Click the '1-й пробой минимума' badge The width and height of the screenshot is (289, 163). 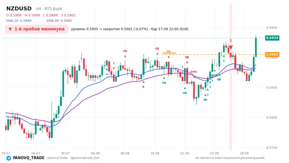pyautogui.click(x=37, y=29)
